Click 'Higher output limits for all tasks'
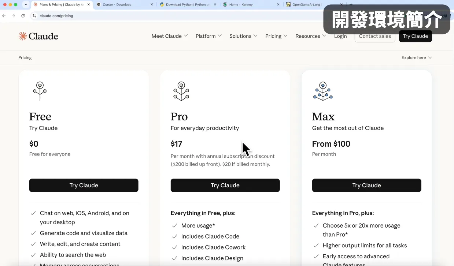The width and height of the screenshot is (454, 266). (x=365, y=246)
